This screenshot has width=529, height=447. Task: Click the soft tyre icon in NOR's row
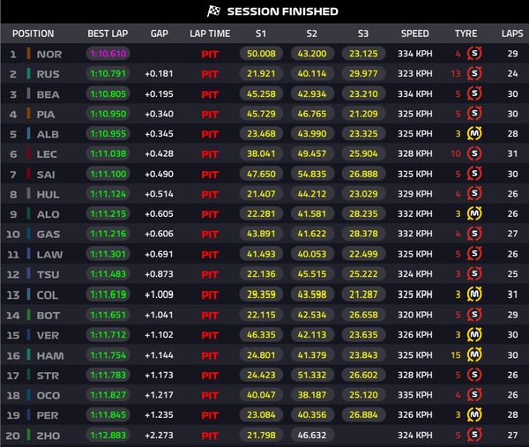pyautogui.click(x=474, y=54)
